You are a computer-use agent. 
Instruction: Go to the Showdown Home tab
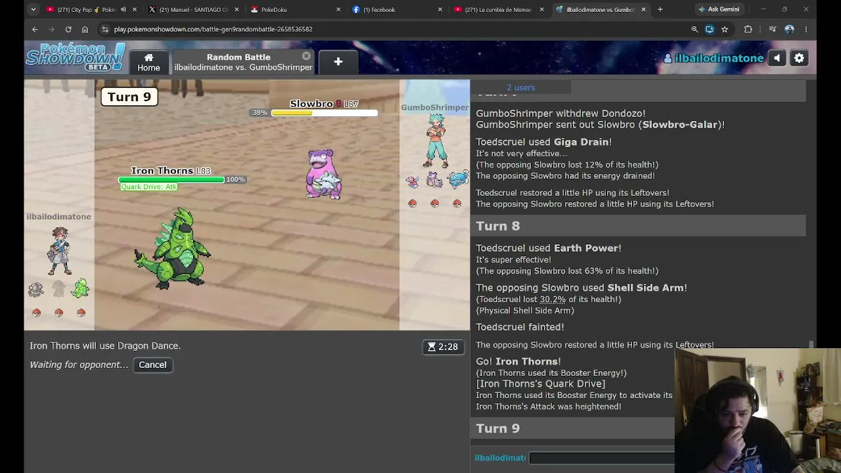point(148,62)
